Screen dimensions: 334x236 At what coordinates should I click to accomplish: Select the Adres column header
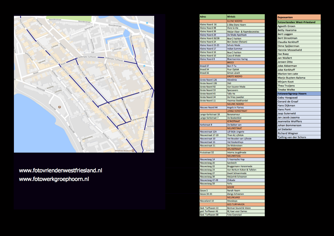point(213,17)
